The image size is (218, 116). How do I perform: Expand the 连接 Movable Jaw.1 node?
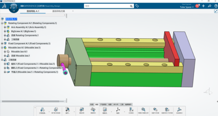pos(5,56)
